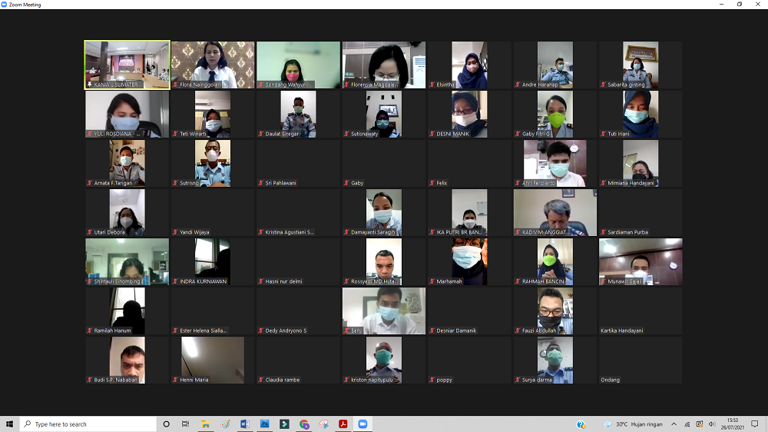Click the Task View icon

185,424
